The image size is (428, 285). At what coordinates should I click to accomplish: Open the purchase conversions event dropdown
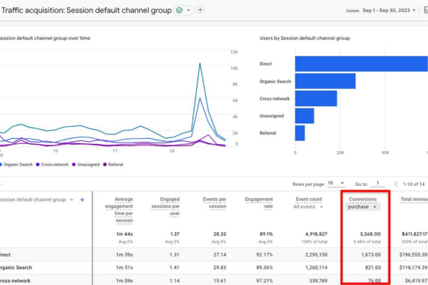pos(362,207)
